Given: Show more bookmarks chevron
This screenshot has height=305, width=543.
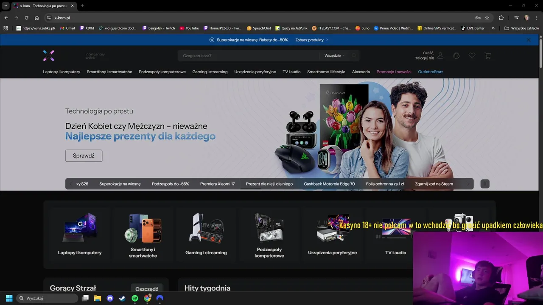Looking at the screenshot, I should [x=493, y=28].
